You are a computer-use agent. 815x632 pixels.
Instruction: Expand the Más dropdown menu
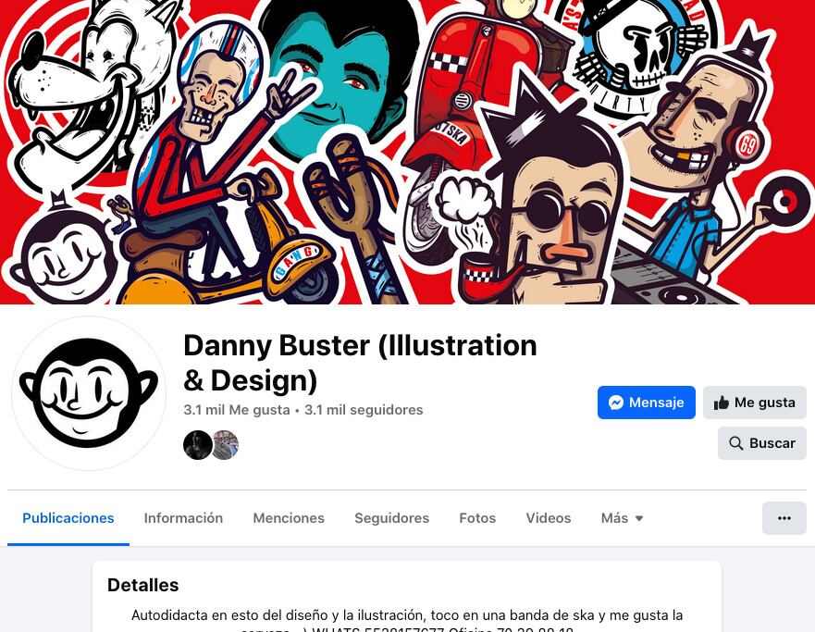[623, 518]
